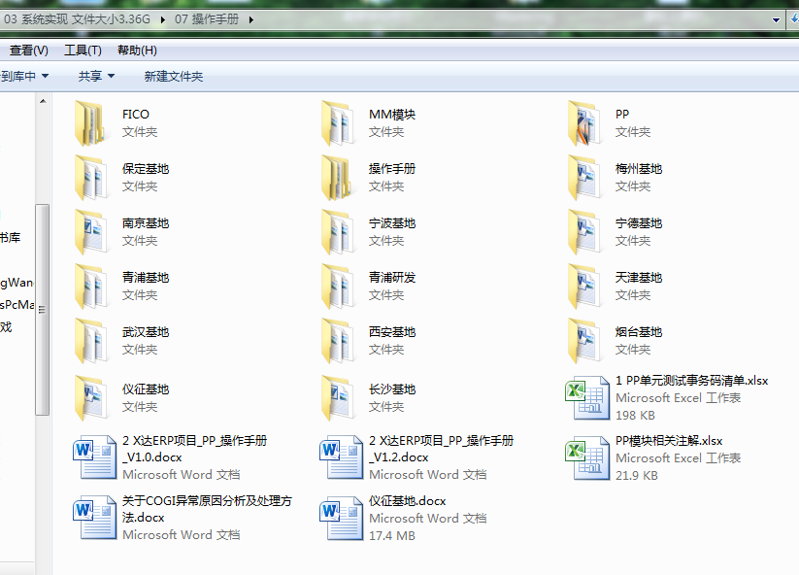The height and width of the screenshot is (575, 799).
Task: Open the address bar history dropdown arrow
Action: pyautogui.click(x=777, y=19)
